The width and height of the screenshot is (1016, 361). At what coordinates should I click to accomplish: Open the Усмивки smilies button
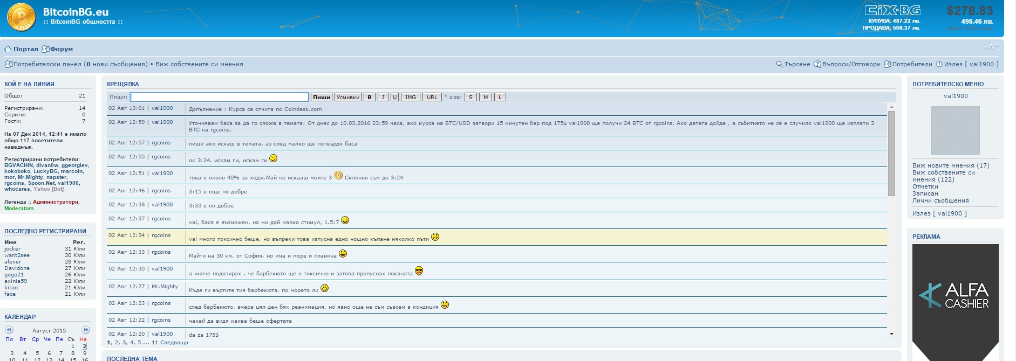pos(348,97)
